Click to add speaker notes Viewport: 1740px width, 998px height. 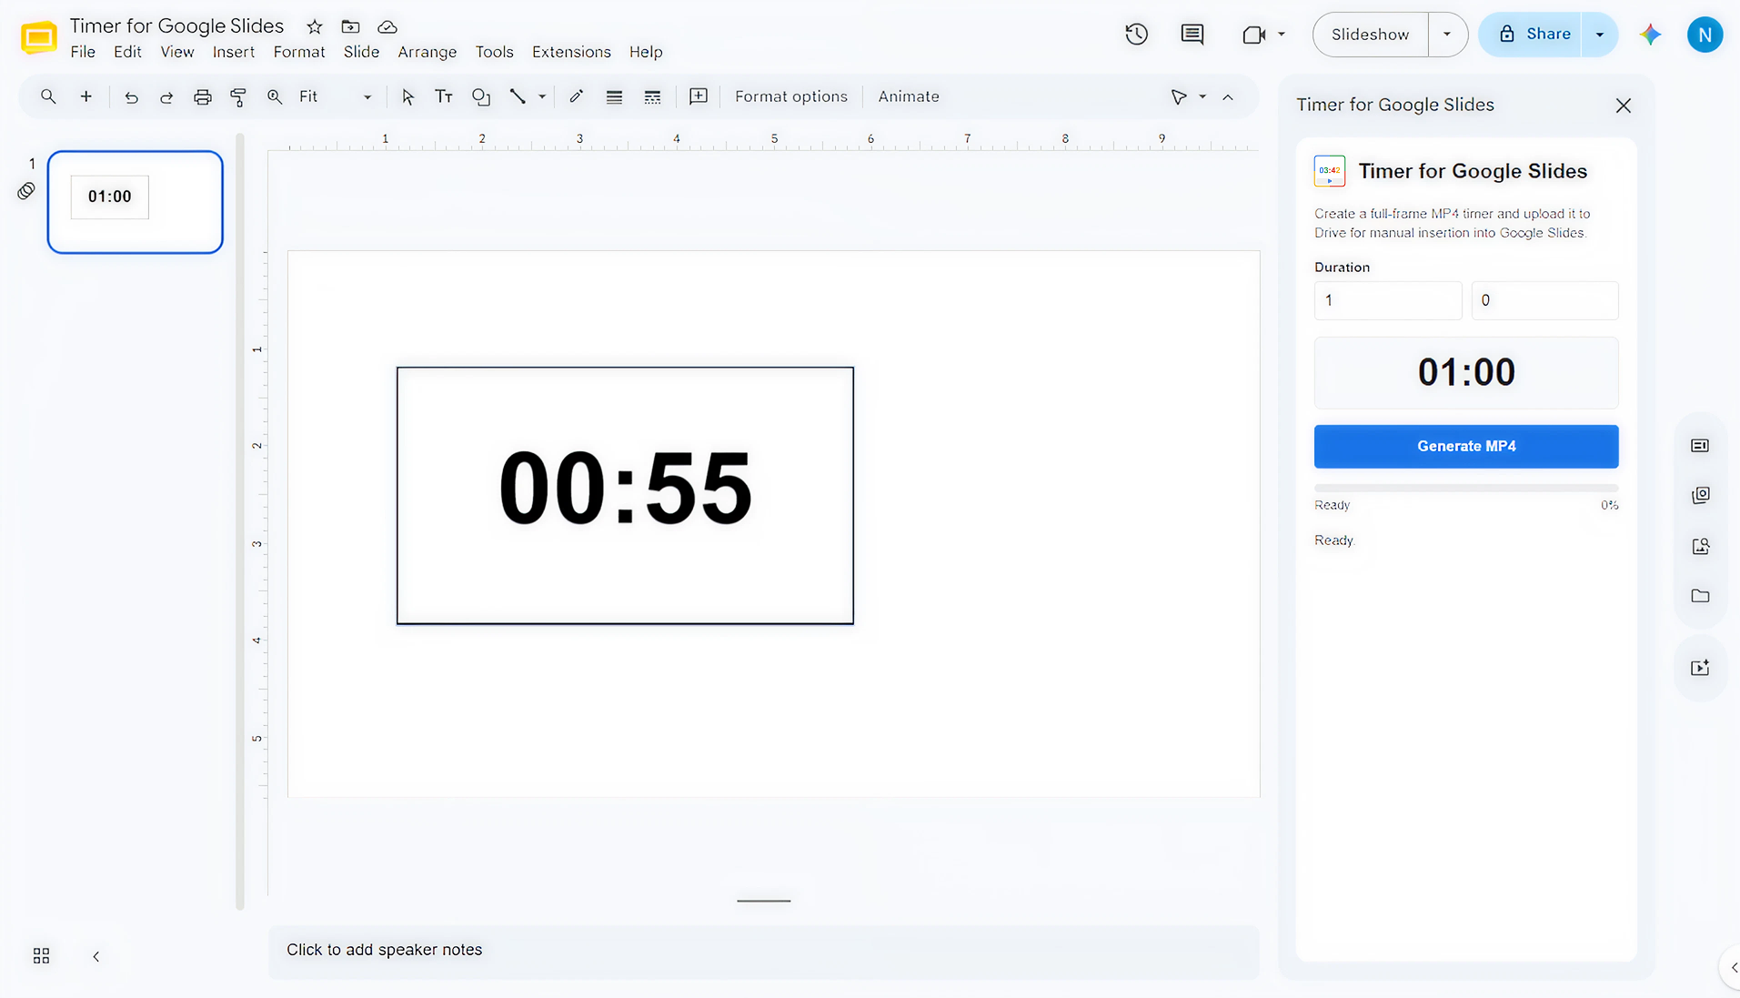(764, 950)
